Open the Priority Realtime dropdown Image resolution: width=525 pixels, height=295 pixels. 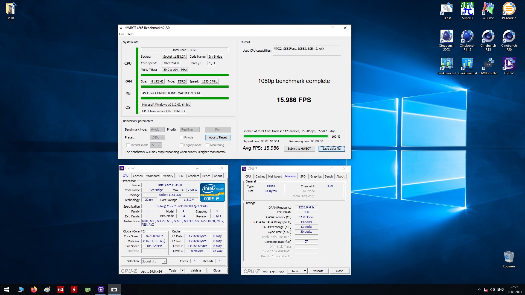click(x=190, y=129)
